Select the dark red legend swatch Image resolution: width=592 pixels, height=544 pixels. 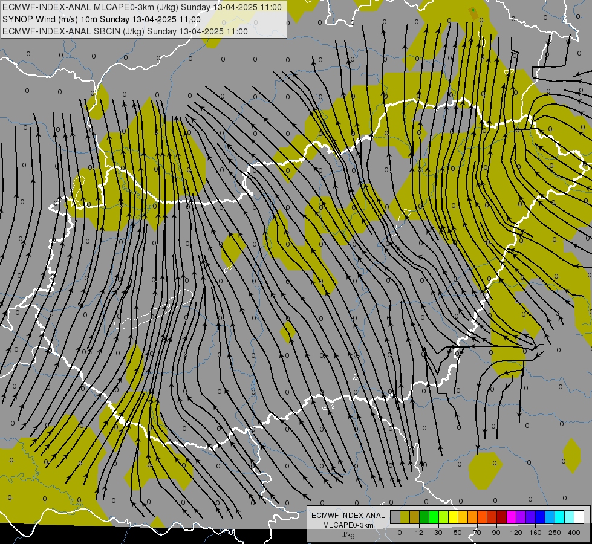point(501,517)
